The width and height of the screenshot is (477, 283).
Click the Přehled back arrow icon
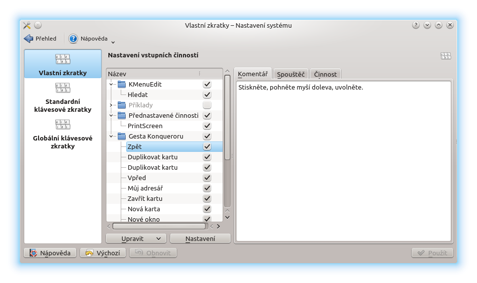point(29,39)
